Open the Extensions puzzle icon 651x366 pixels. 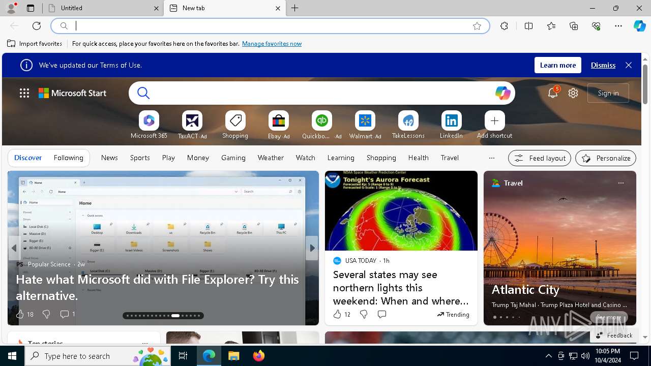coord(504,26)
